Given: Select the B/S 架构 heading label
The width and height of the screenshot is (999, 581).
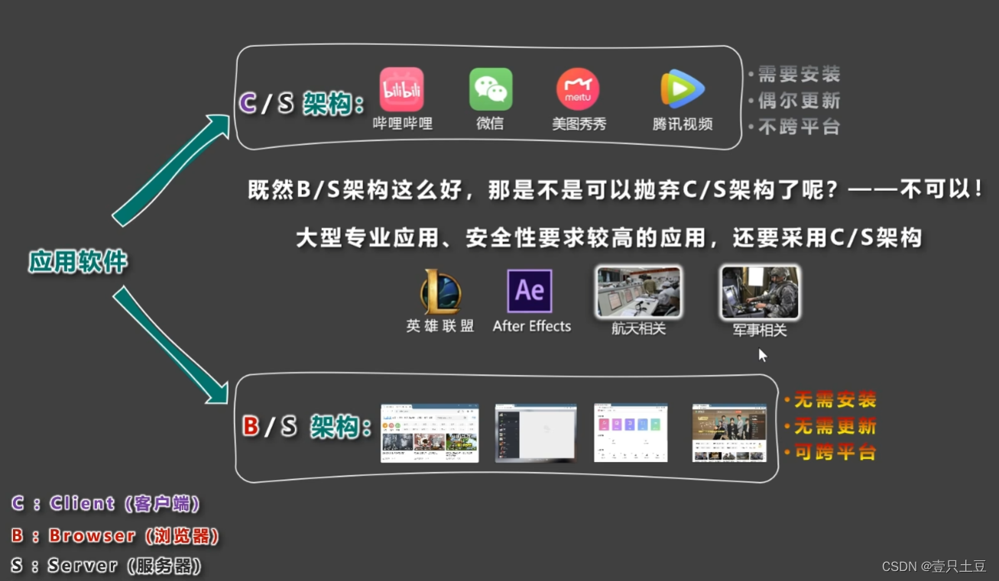Looking at the screenshot, I should 305,427.
